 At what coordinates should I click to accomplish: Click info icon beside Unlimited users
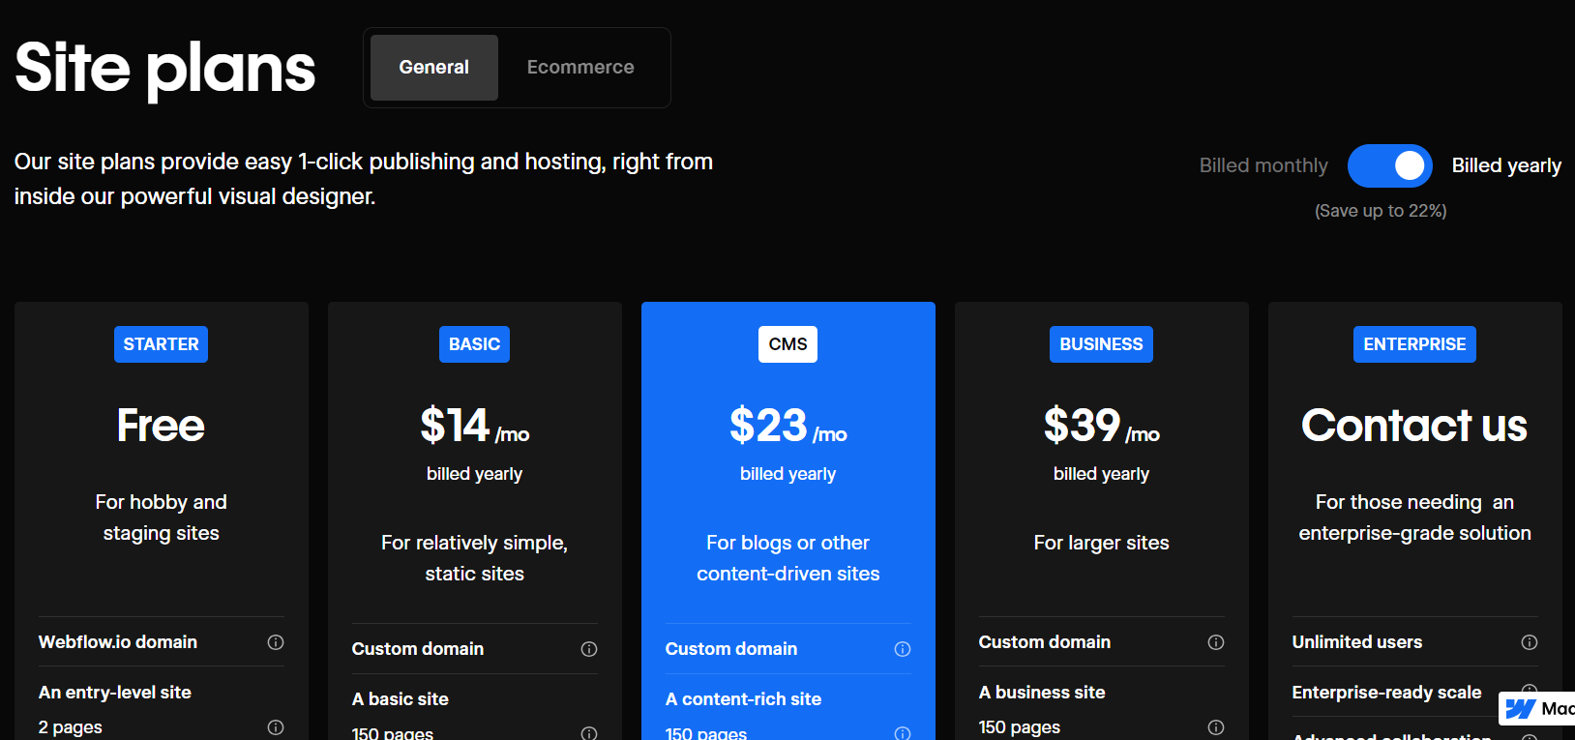tap(1530, 642)
